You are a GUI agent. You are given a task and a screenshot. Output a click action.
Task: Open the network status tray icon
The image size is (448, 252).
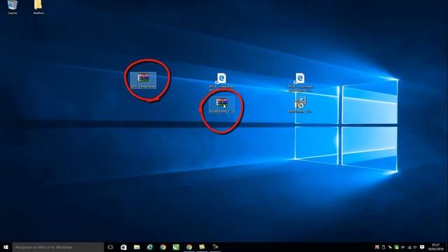point(409,247)
